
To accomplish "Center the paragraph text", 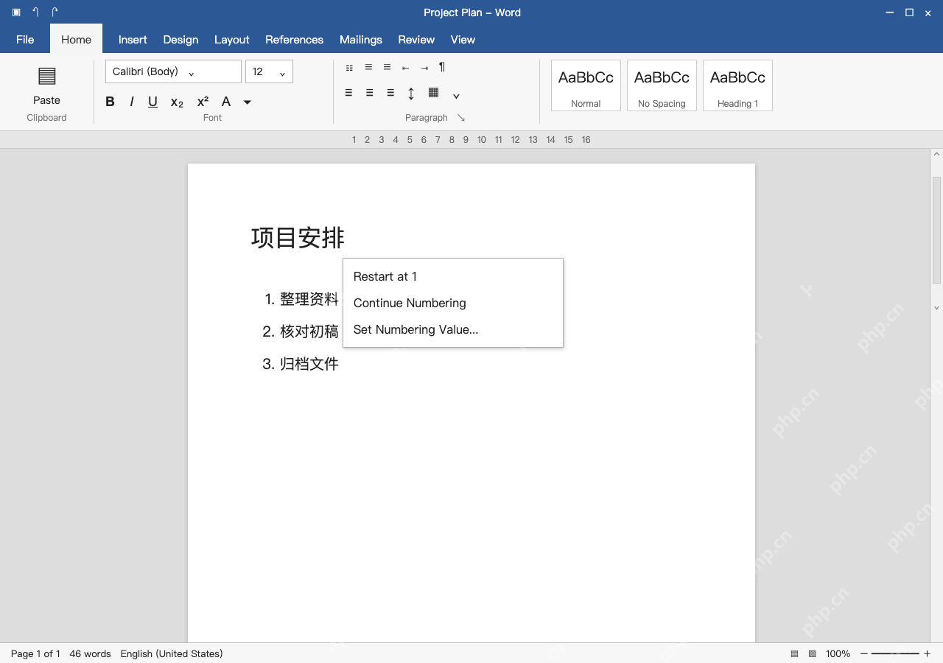I will point(369,93).
